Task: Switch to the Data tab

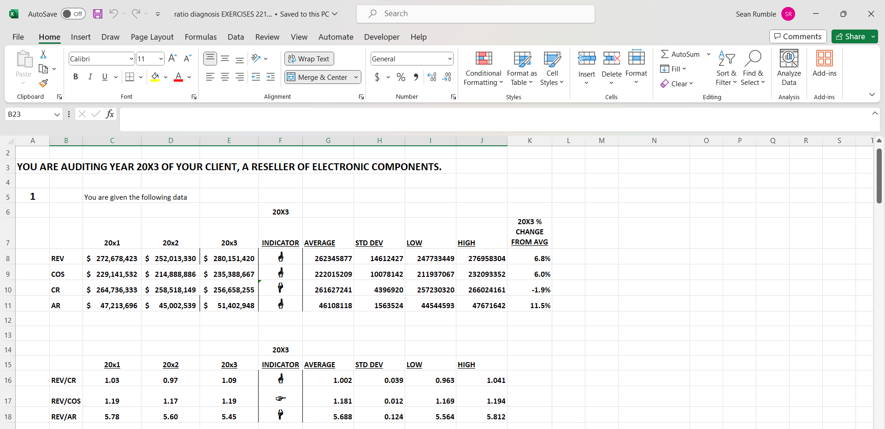Action: [236, 37]
